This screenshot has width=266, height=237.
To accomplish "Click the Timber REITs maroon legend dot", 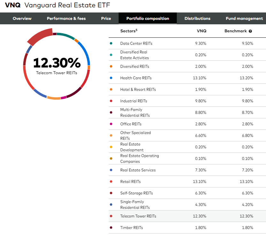I will tap(111, 227).
